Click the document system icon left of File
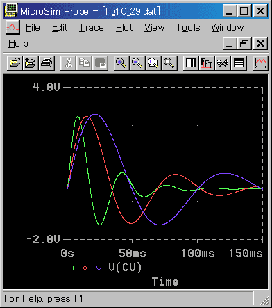The image size is (272, 308). click(x=12, y=27)
